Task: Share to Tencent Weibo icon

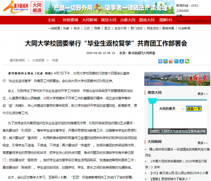Action: pos(176,61)
